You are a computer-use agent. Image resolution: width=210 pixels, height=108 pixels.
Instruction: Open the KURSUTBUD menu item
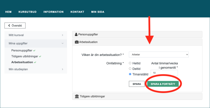27,12
